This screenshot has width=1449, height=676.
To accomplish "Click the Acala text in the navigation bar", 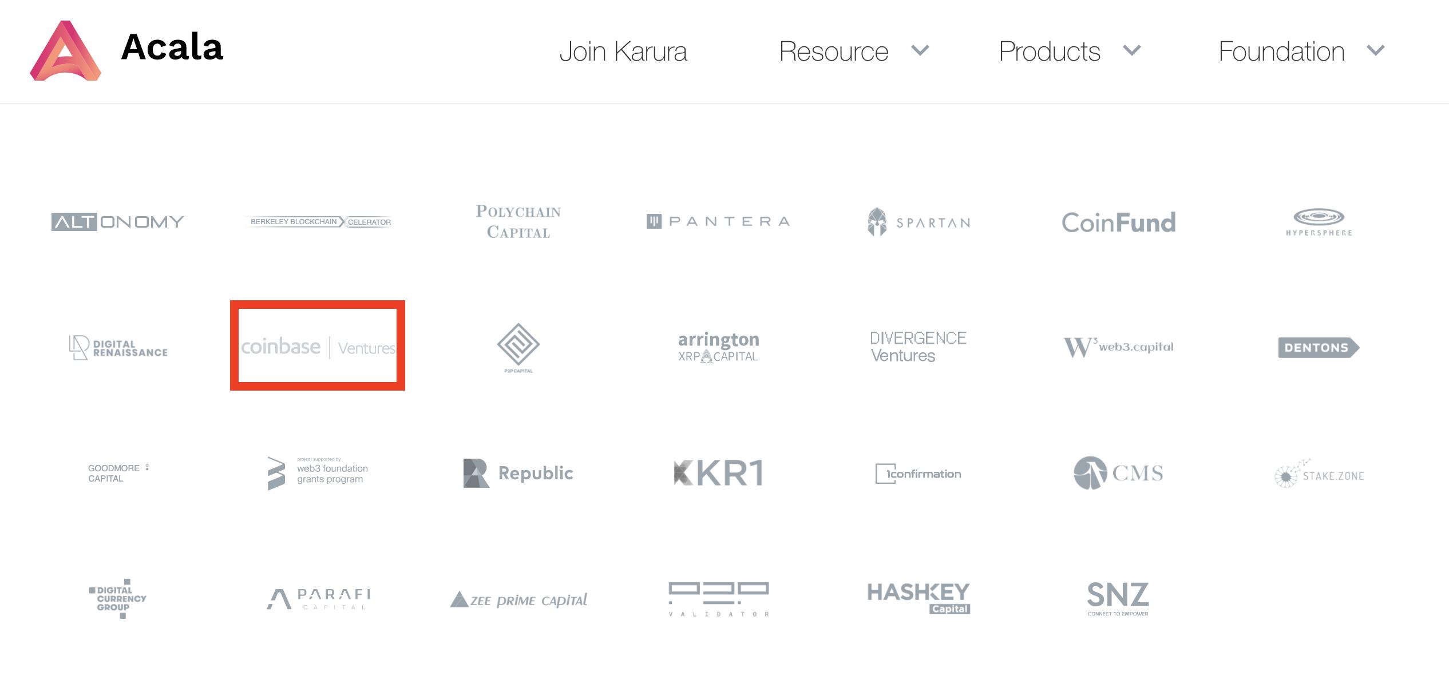I will [172, 50].
